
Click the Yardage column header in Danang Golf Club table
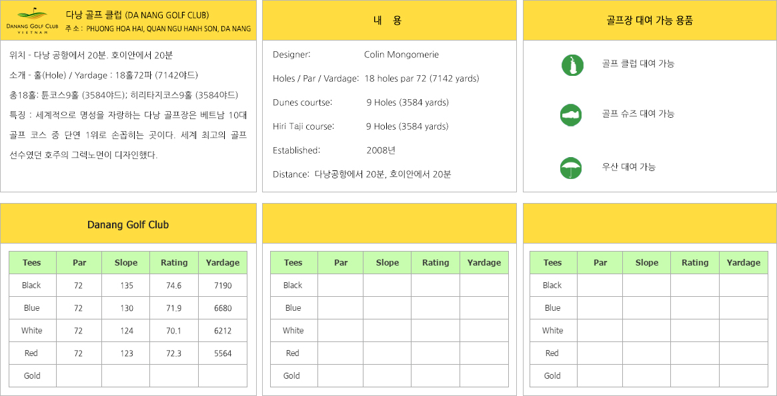pos(223,262)
